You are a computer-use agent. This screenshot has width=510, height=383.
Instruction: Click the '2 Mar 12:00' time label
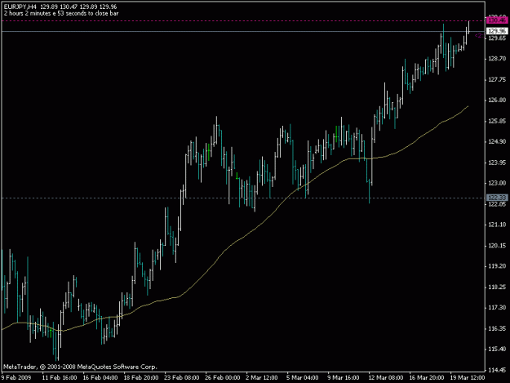(262, 378)
